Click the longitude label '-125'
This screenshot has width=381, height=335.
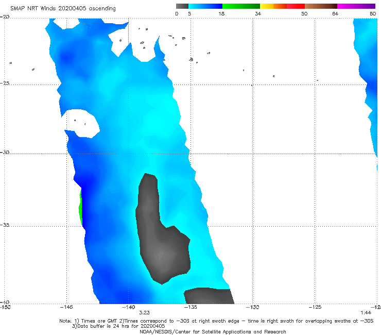click(x=315, y=307)
